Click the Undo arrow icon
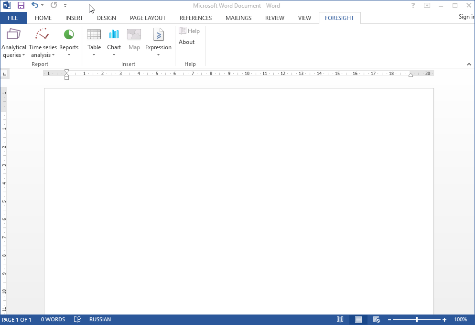Image resolution: width=475 pixels, height=325 pixels. [x=34, y=5]
